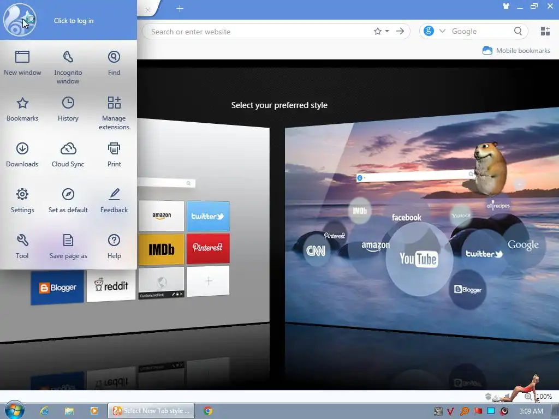Click the 'Select New Tab style' taskbar button
The width and height of the screenshot is (559, 419).
(x=151, y=411)
